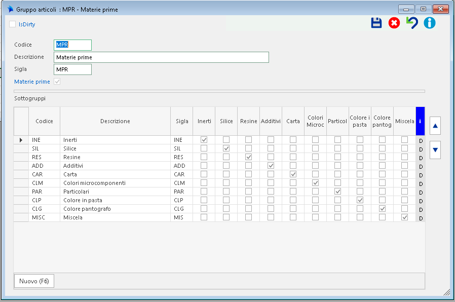The width and height of the screenshot is (455, 302).
Task: Select the row marker arrow for INE
Action: [21, 140]
